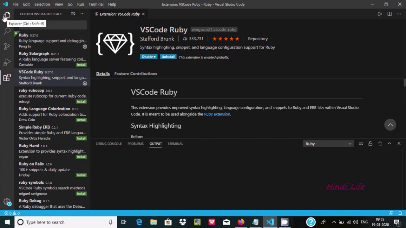Open Dropbox from taskbar
Image resolution: width=406 pixels, height=228 pixels.
[183, 222]
